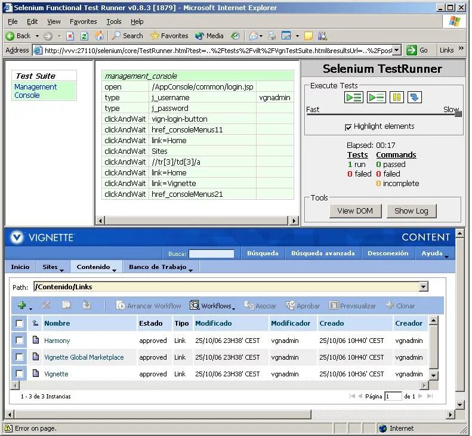Step through the next test command
Screen dimensions: 472x436
point(415,97)
